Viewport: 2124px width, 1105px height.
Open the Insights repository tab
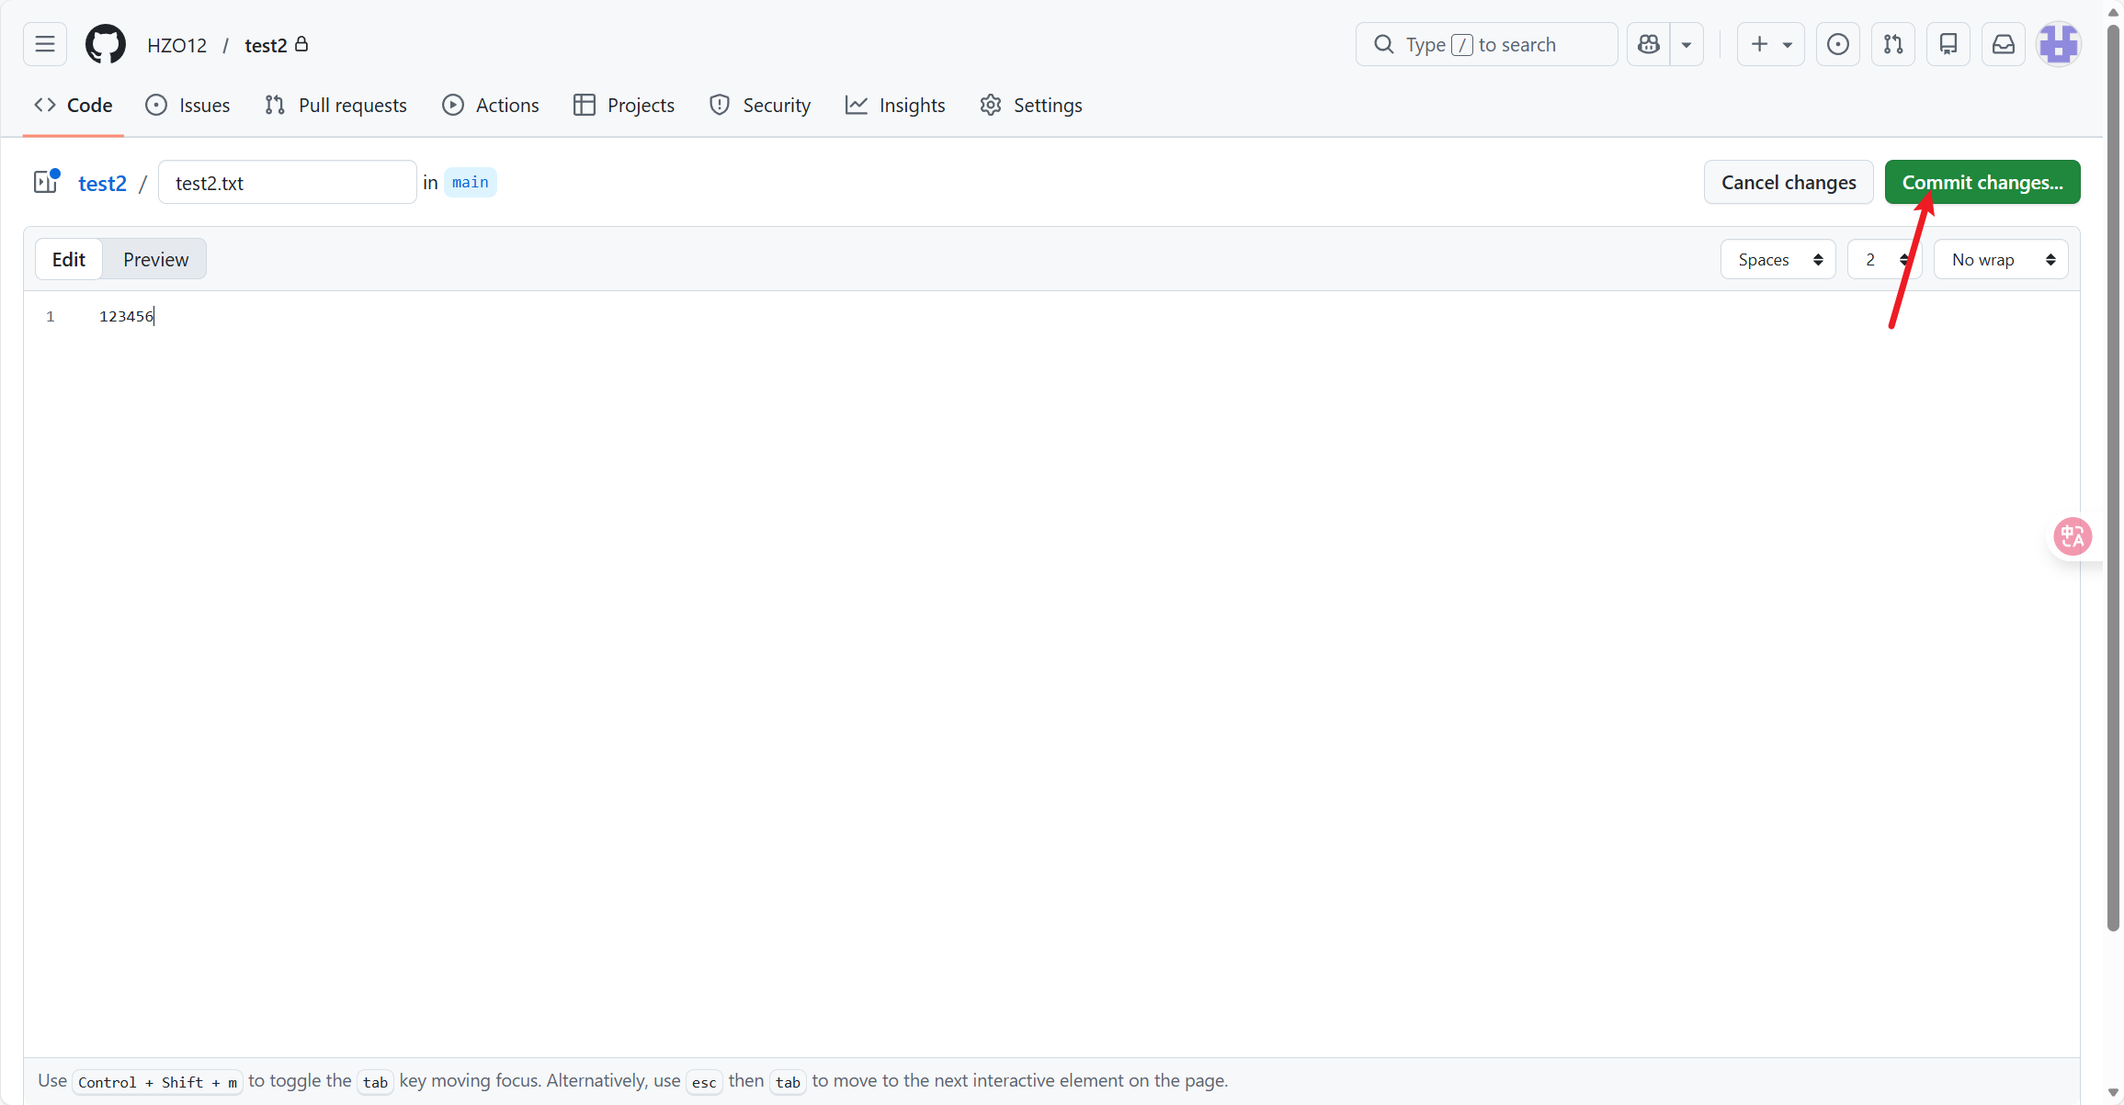[x=895, y=106]
